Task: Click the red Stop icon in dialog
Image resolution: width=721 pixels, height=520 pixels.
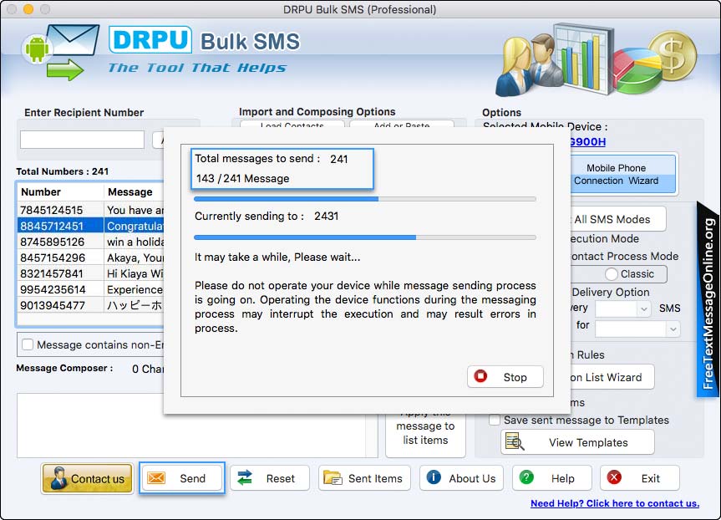Action: (480, 376)
